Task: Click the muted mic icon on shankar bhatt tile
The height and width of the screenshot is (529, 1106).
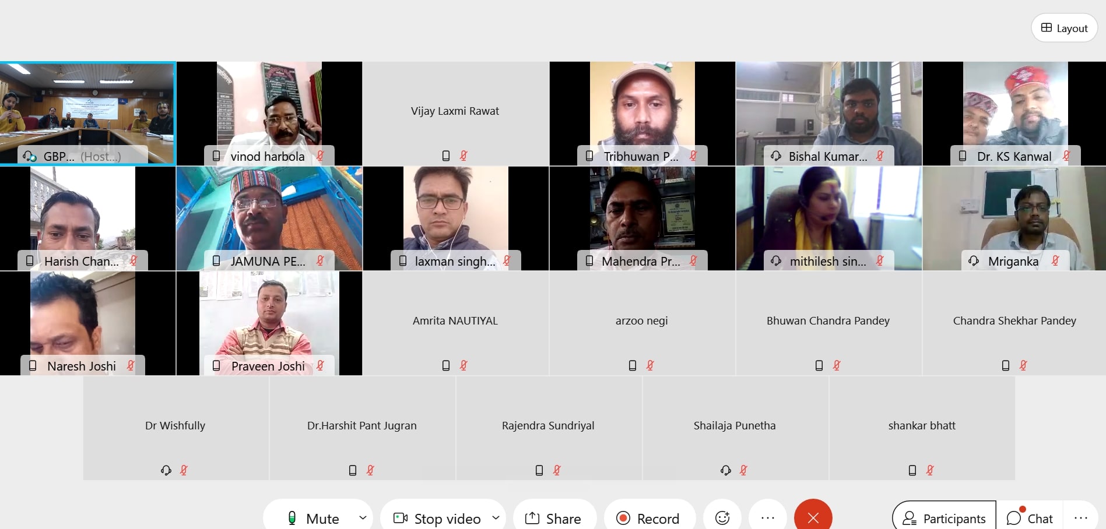Action: click(x=930, y=470)
